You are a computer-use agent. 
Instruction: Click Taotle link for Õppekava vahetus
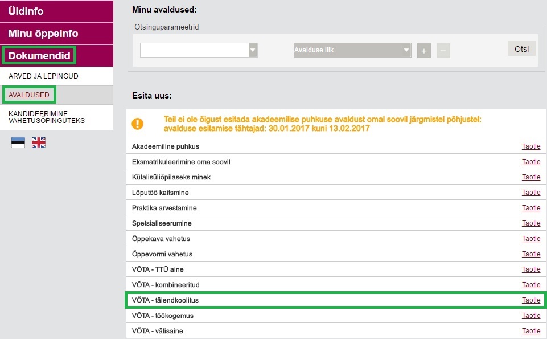tap(531, 239)
